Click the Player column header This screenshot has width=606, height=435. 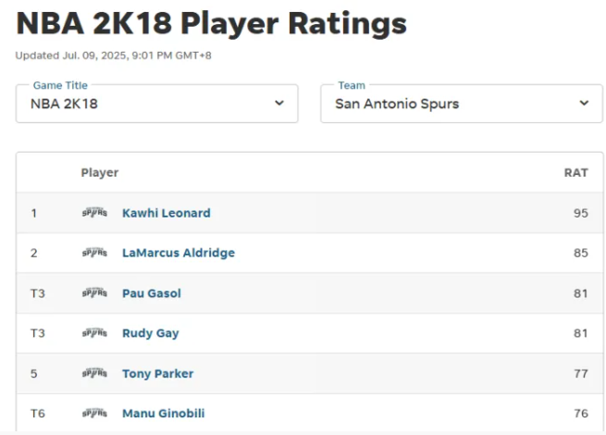100,173
